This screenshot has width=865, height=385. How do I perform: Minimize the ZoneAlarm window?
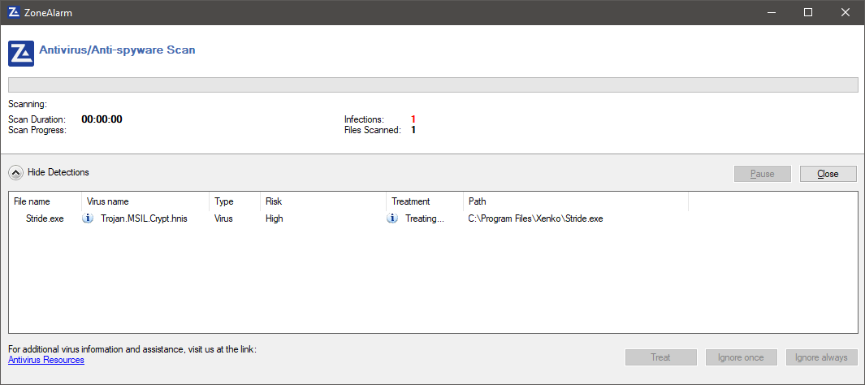(772, 12)
